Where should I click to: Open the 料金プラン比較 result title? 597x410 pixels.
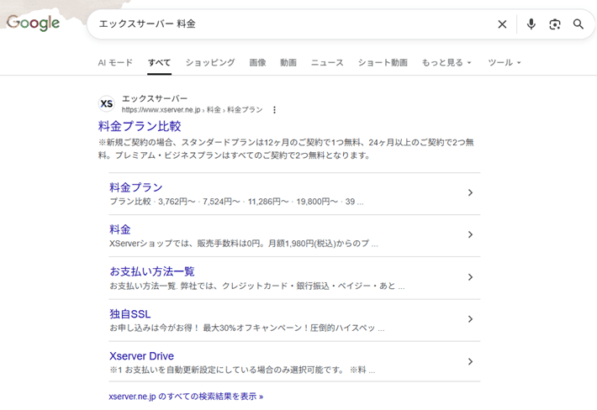pos(140,126)
